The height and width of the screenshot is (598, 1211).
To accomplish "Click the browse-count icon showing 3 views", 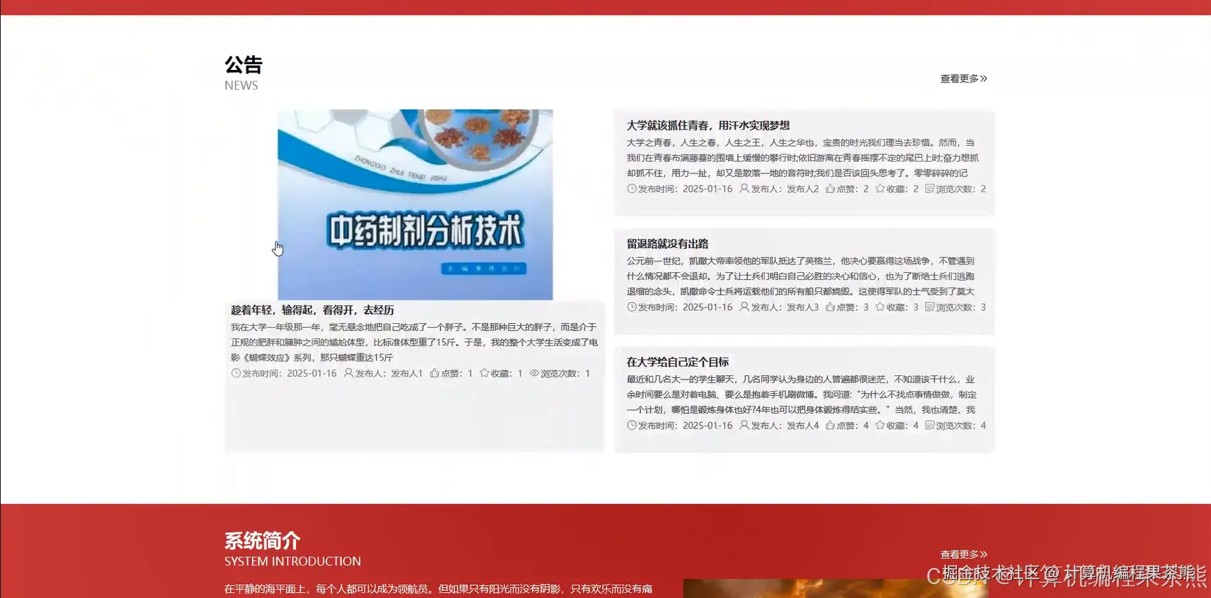I will pyautogui.click(x=930, y=307).
